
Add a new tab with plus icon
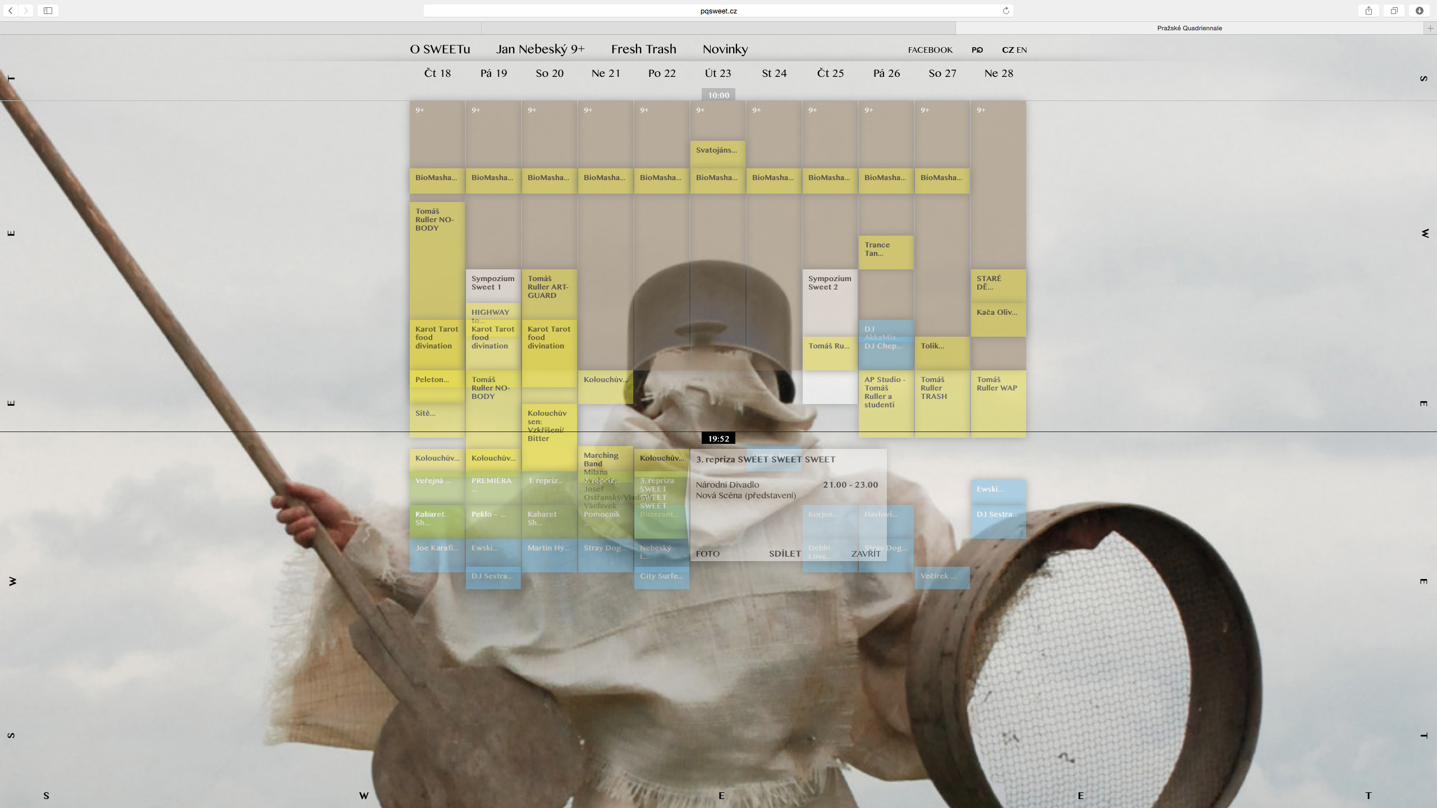tap(1430, 28)
